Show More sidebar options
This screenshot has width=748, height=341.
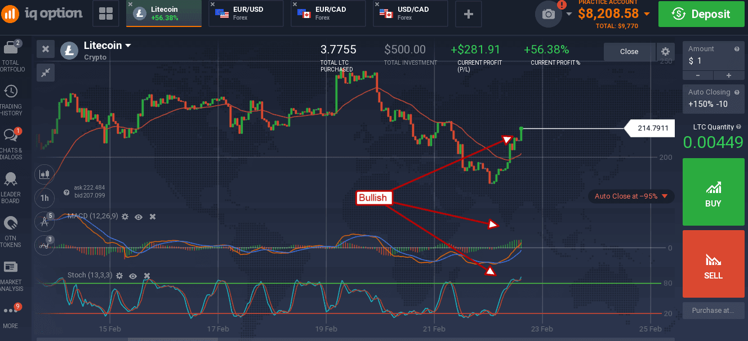[11, 316]
